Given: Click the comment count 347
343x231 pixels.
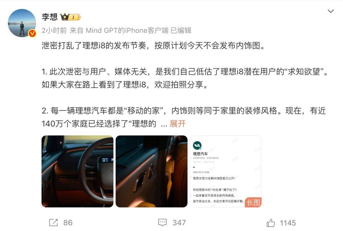Looking at the screenshot, I should pyautogui.click(x=179, y=223).
